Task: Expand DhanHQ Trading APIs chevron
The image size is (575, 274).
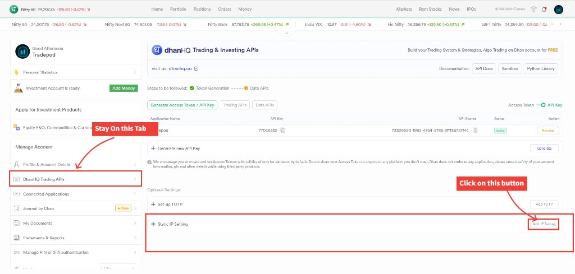Action: click(x=135, y=179)
